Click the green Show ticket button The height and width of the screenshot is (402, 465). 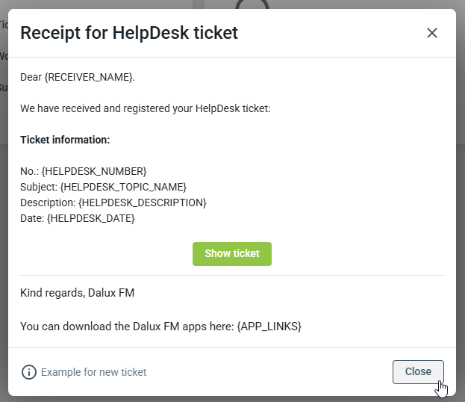pyautogui.click(x=232, y=254)
